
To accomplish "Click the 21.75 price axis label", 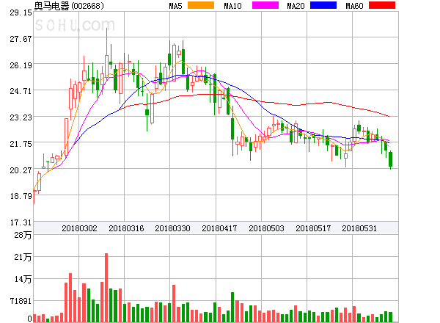I will (x=21, y=144).
